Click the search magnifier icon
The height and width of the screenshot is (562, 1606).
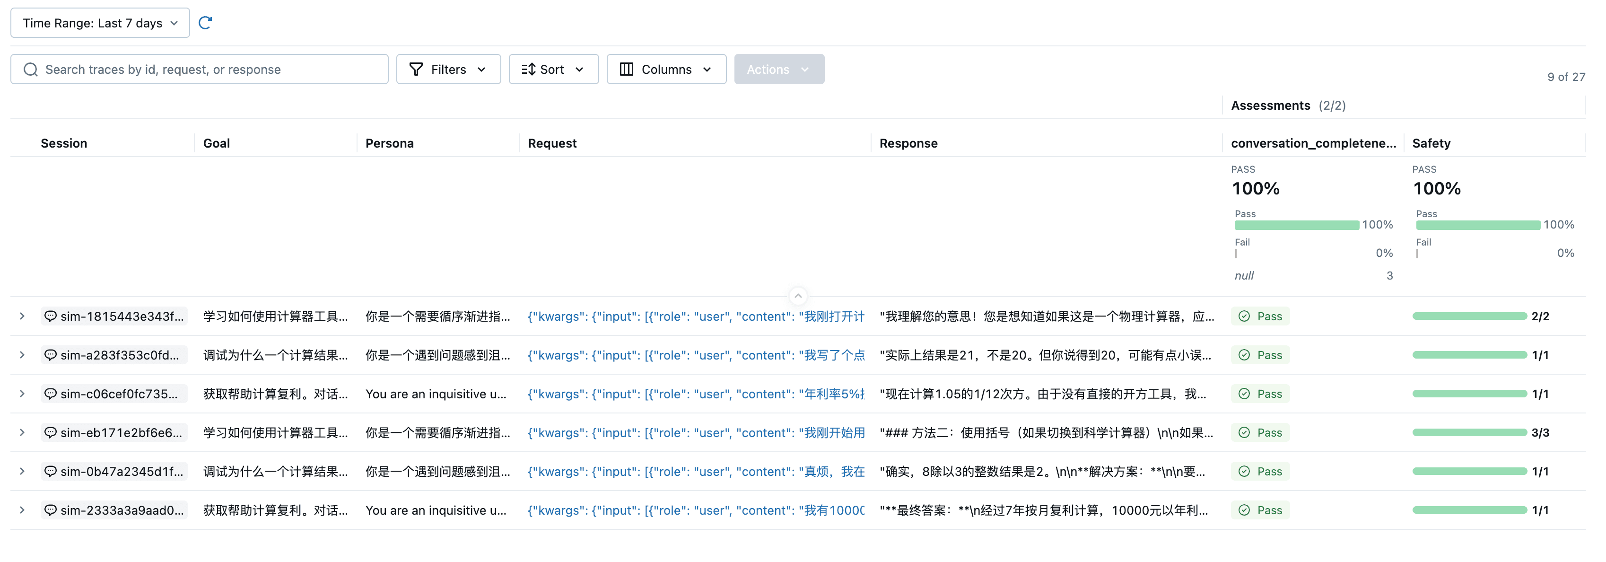point(30,69)
